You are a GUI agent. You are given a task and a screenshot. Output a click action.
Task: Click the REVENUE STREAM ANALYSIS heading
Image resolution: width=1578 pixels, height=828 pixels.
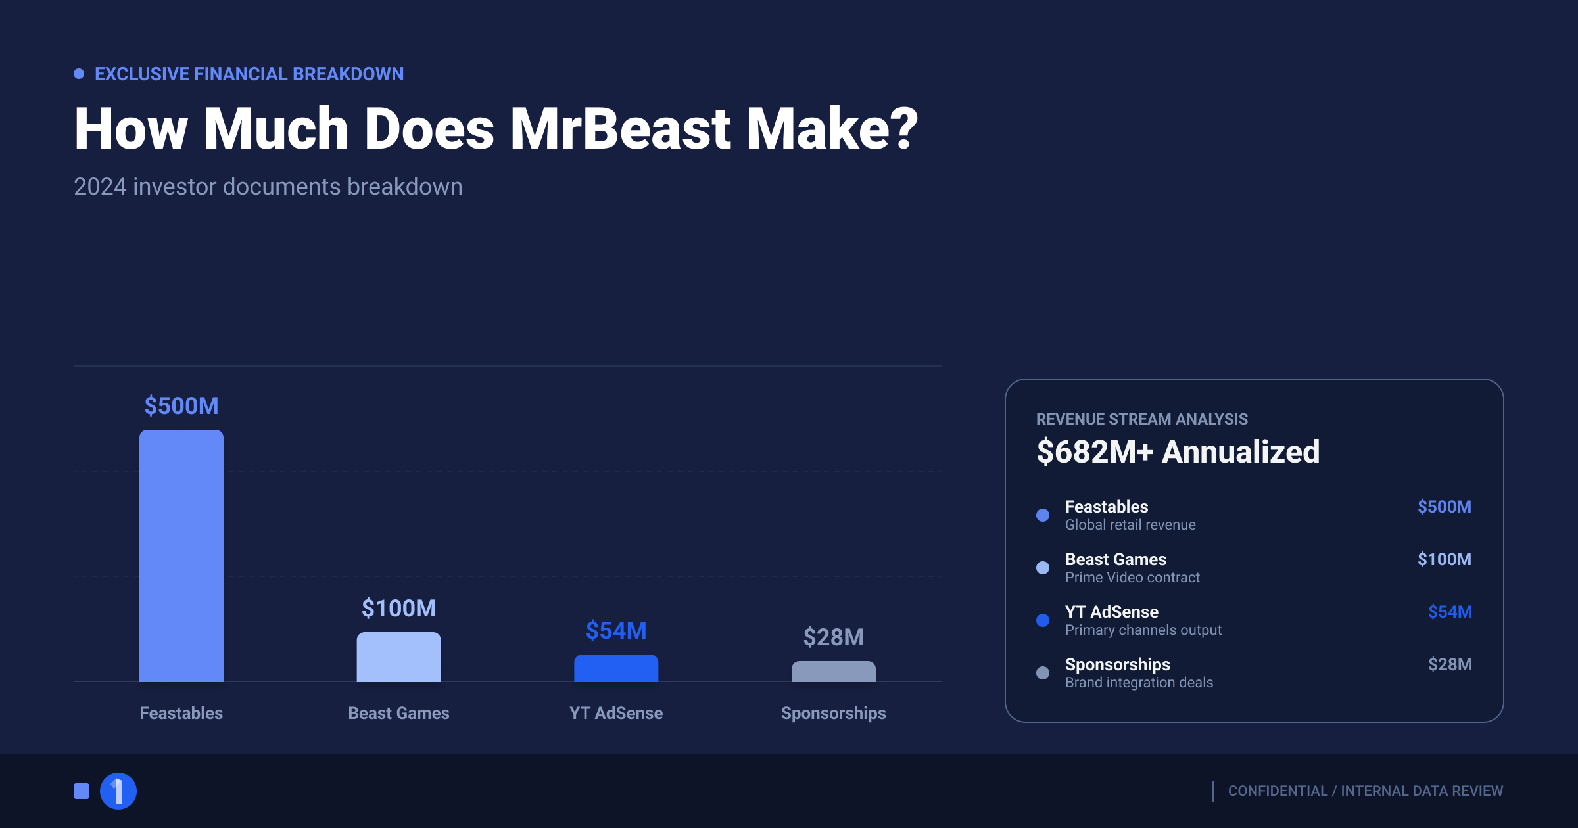1142,419
